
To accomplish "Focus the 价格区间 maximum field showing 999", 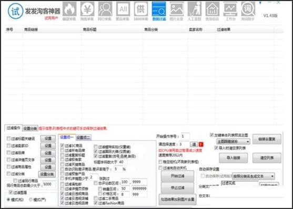I will click(x=139, y=194).
